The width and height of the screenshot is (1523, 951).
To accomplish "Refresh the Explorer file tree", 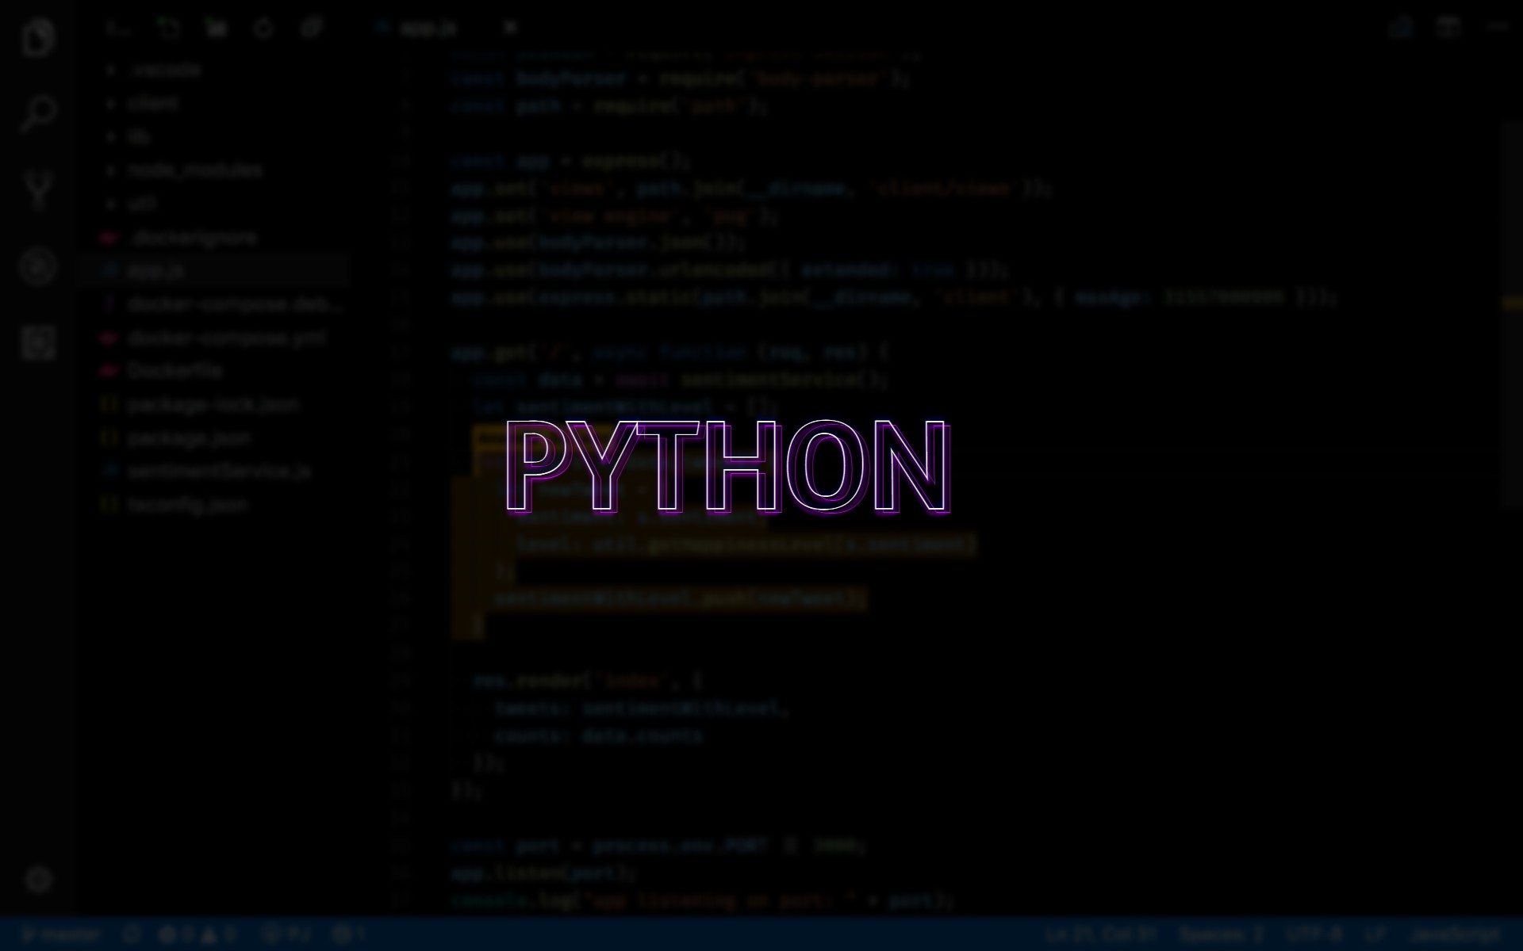I will point(263,29).
